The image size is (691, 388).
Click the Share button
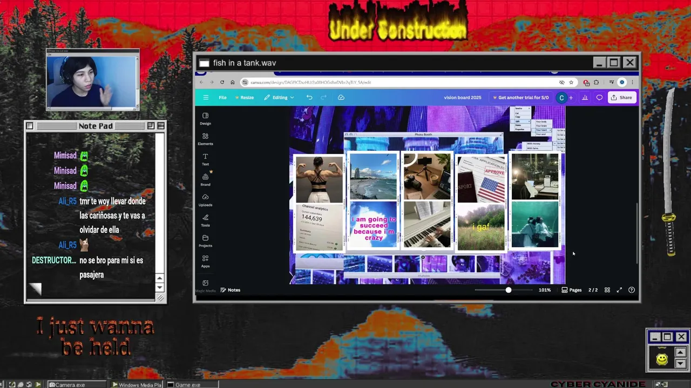point(621,98)
